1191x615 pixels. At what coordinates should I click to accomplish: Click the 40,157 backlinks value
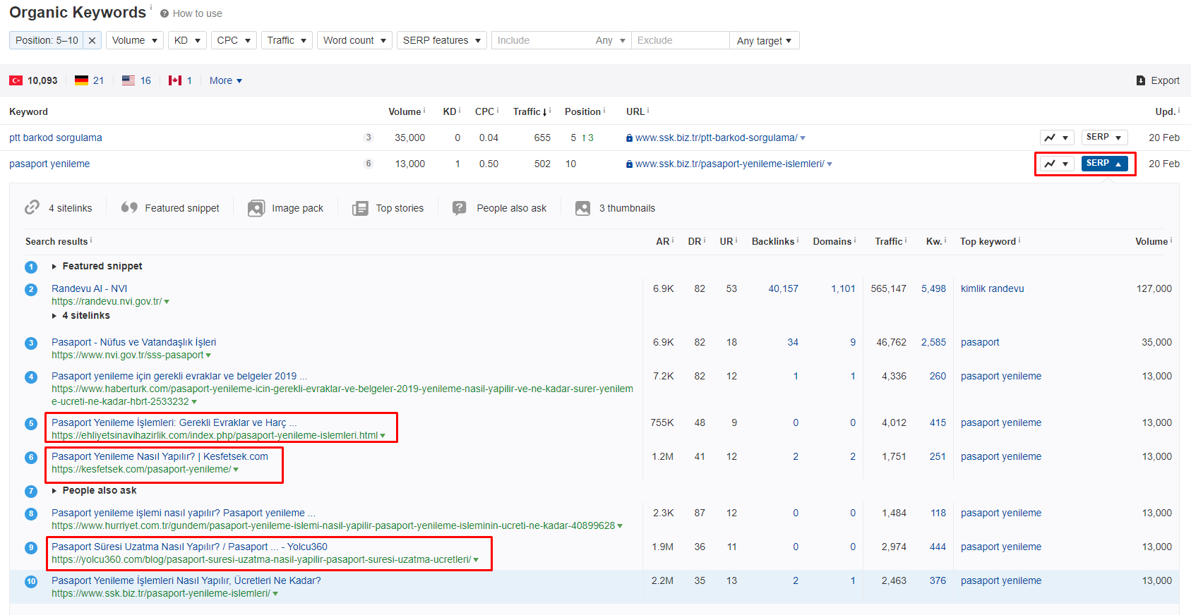(784, 288)
